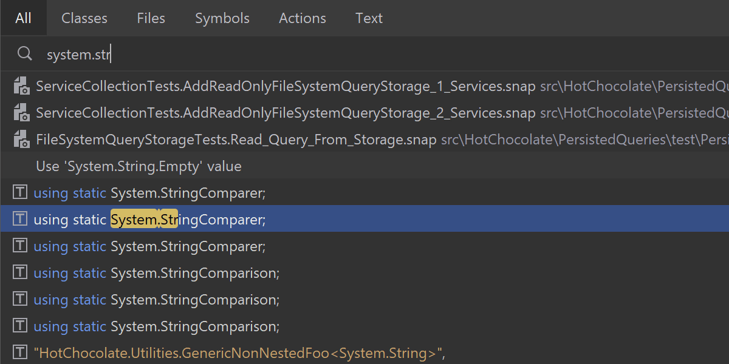
Task: Click the text icon on the first StringComparer result
Action: (20, 193)
